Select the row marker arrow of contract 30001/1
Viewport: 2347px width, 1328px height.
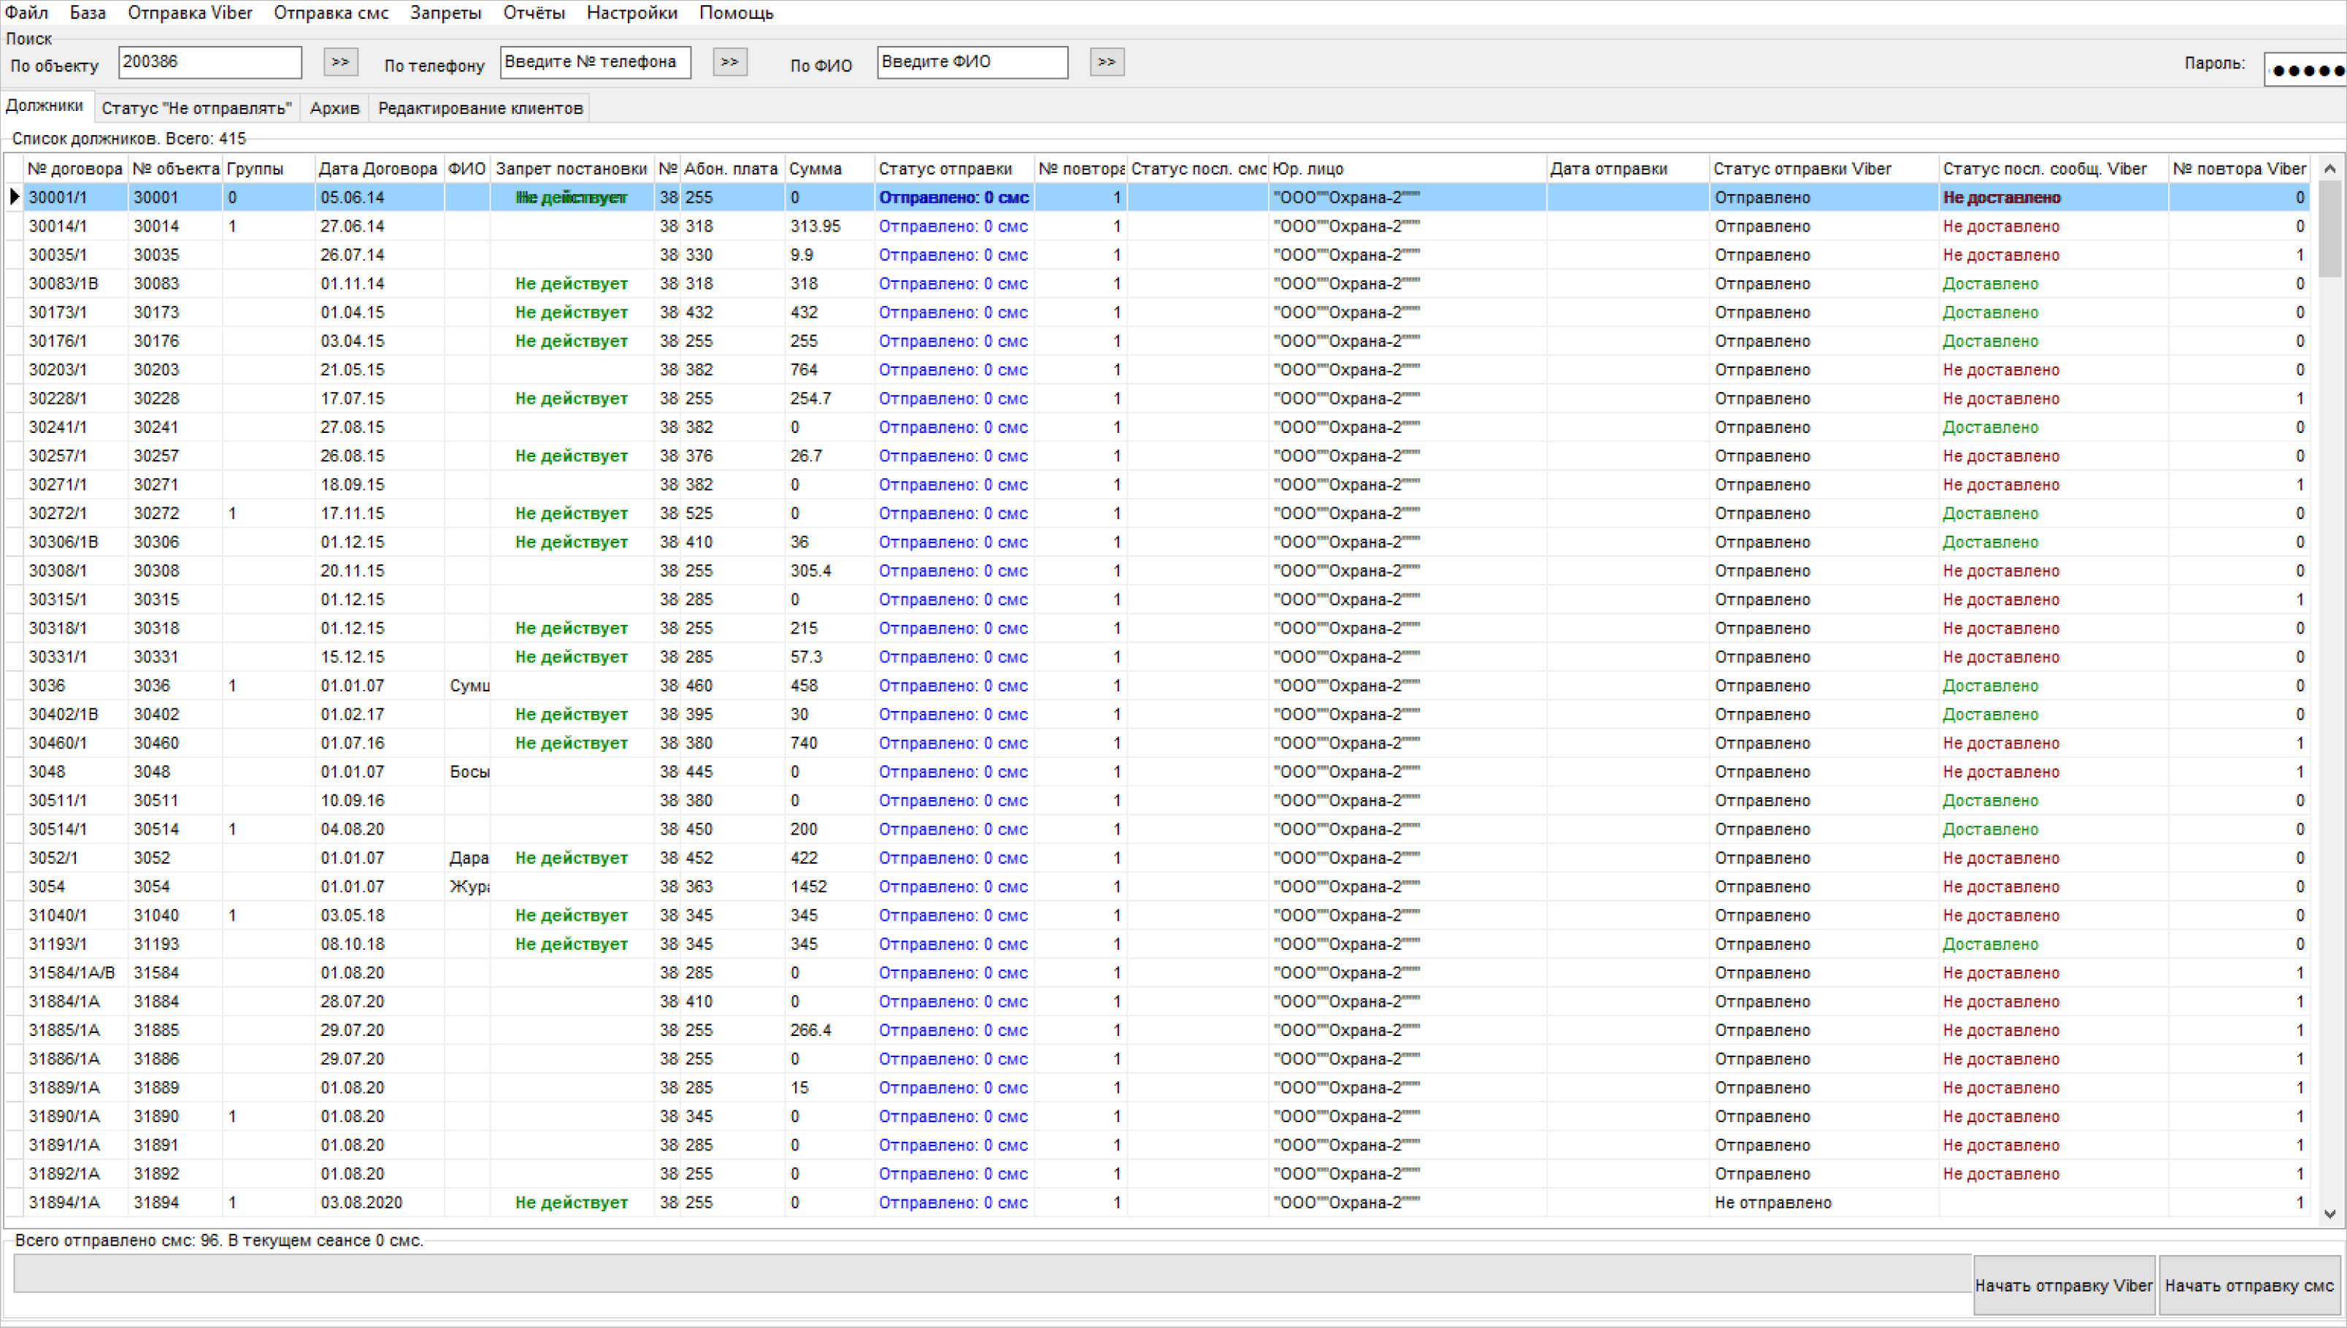[x=15, y=197]
